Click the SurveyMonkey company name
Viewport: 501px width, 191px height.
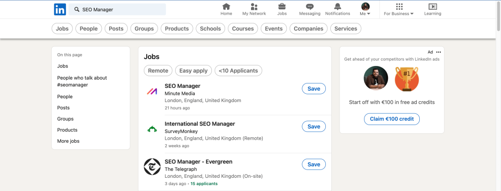pos(181,131)
